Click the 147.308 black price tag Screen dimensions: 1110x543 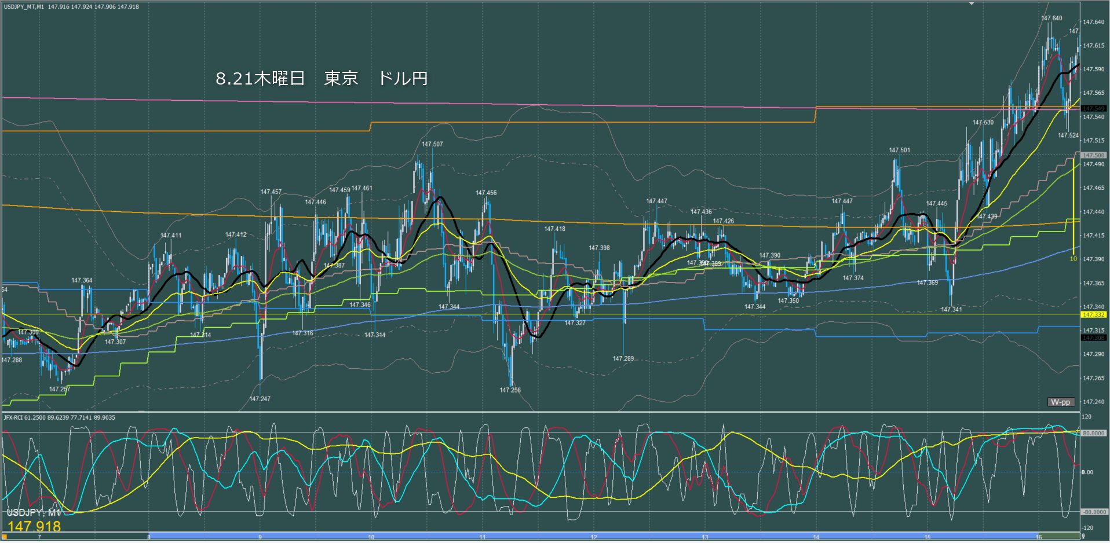pos(1093,337)
